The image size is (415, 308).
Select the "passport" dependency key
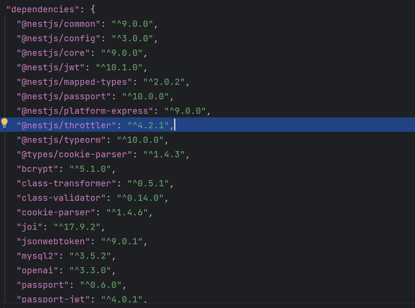pyautogui.click(x=43, y=285)
